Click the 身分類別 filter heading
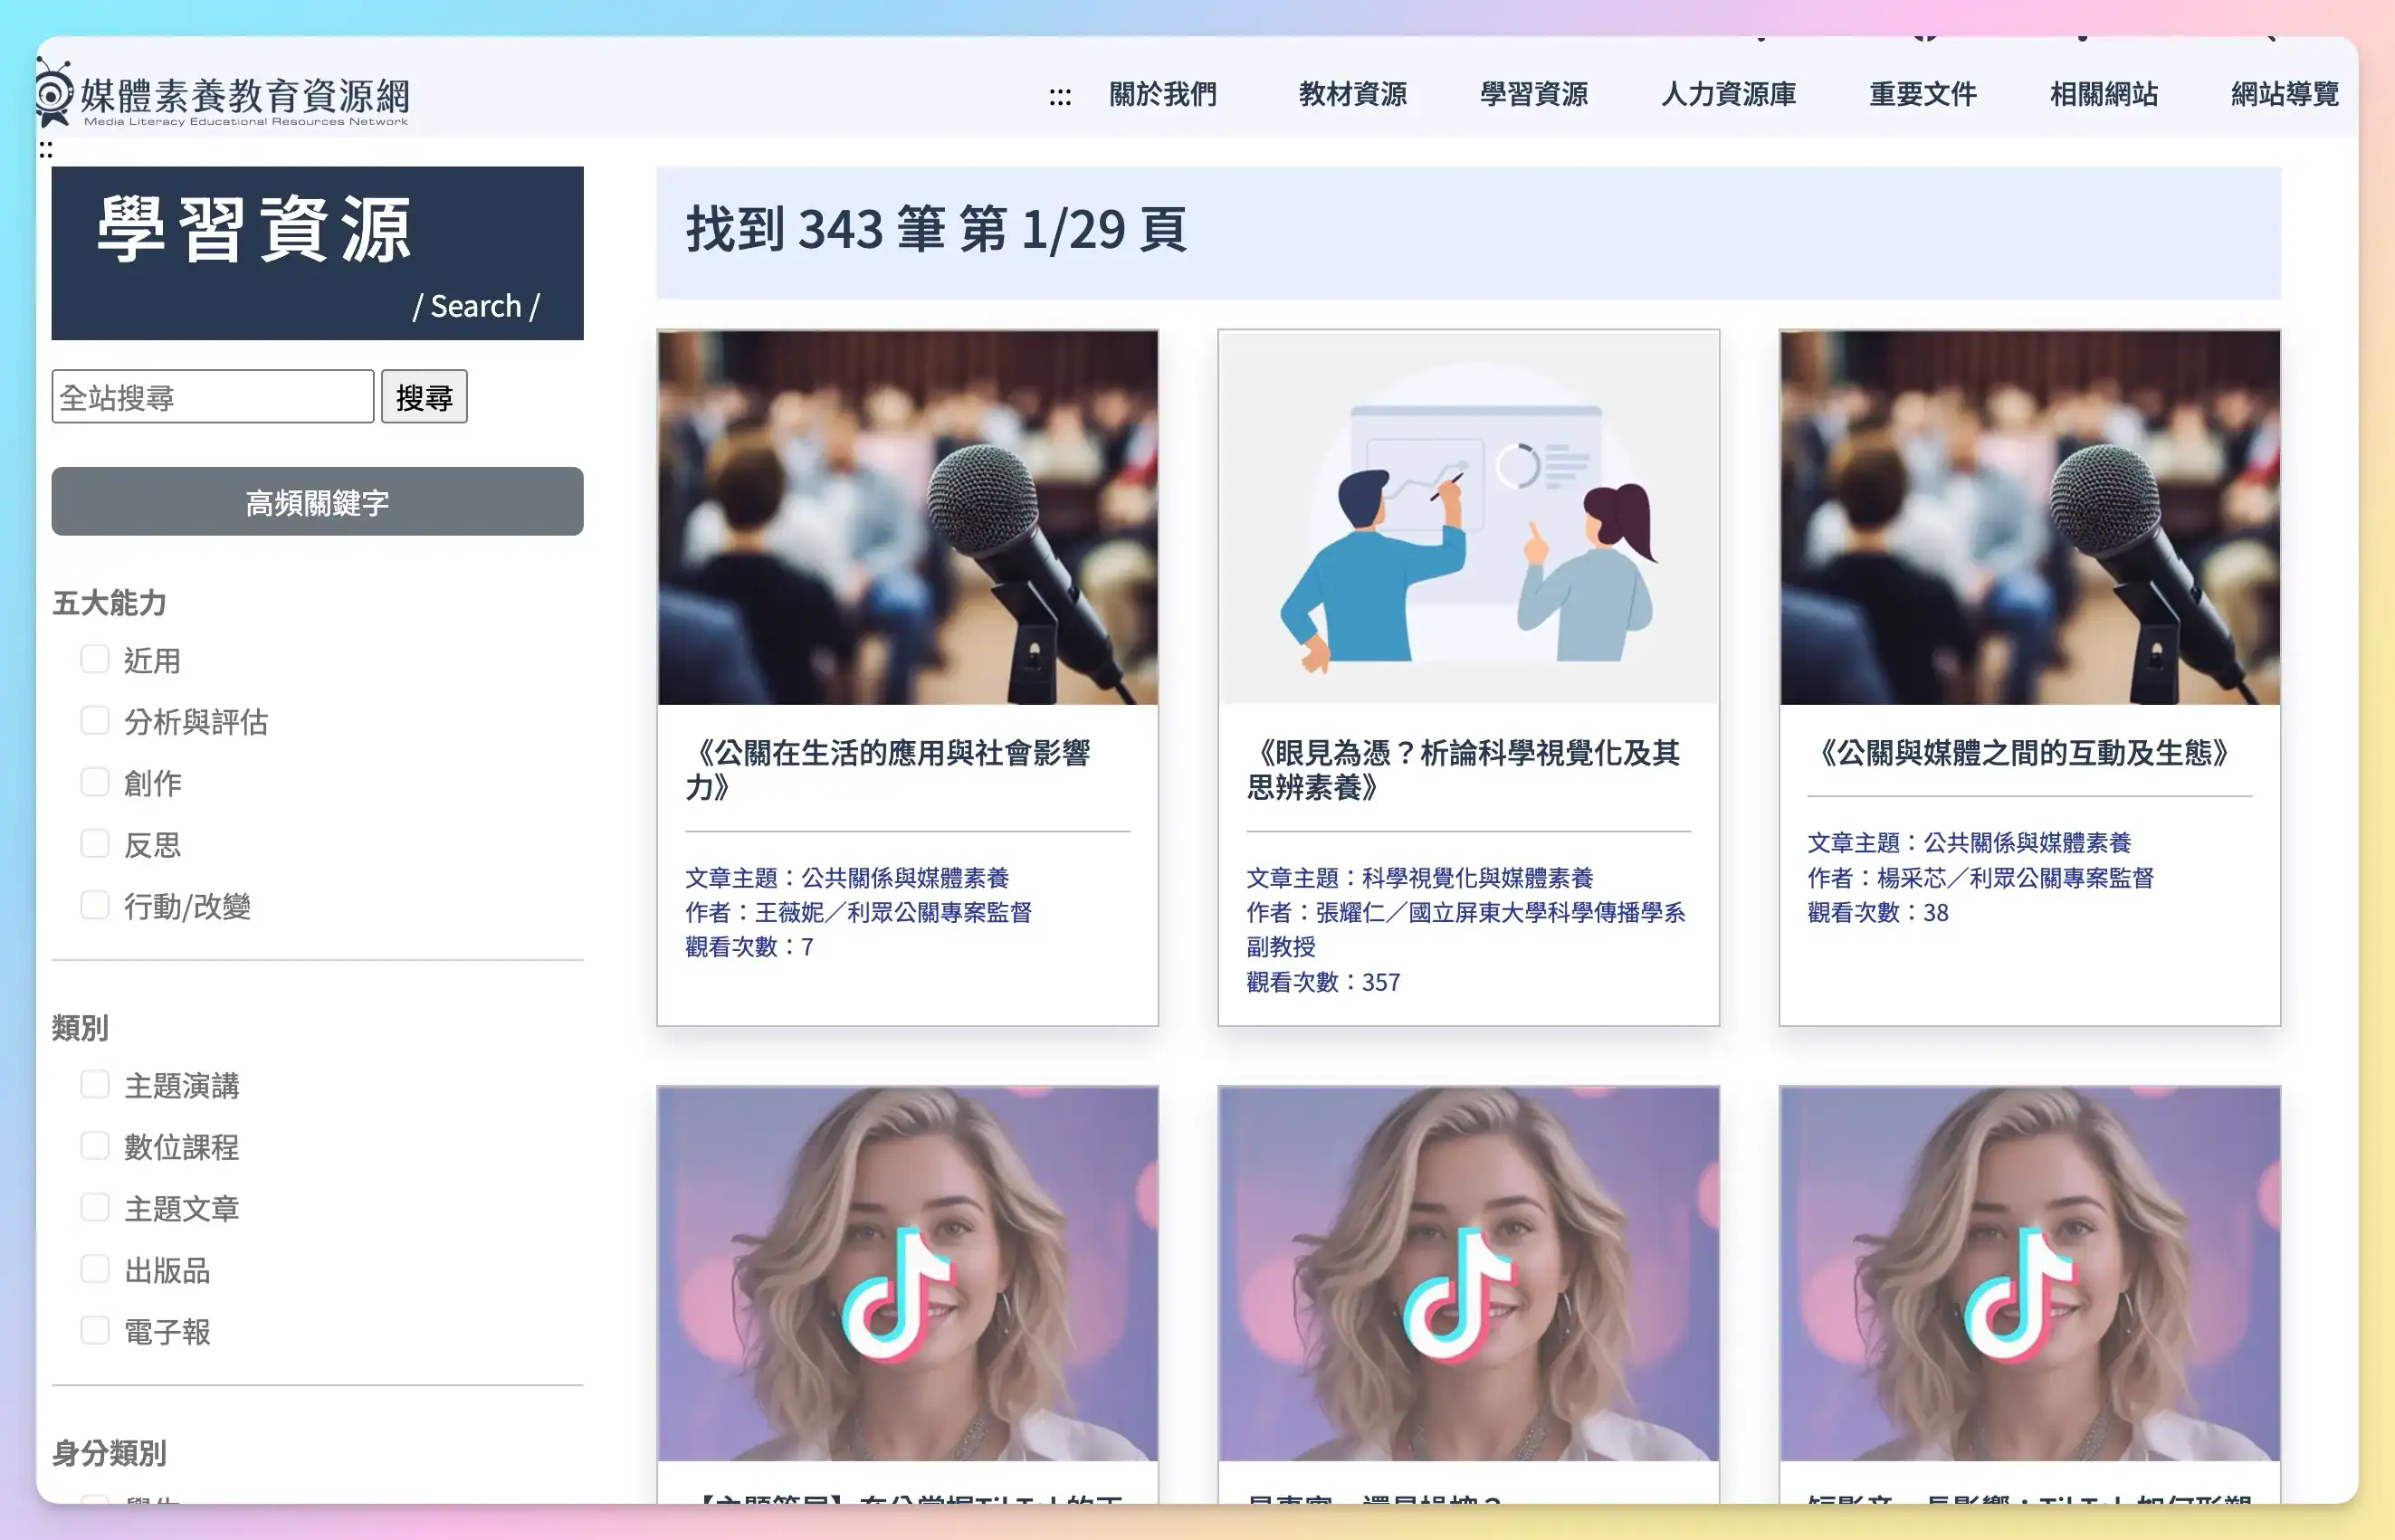 click(109, 1453)
